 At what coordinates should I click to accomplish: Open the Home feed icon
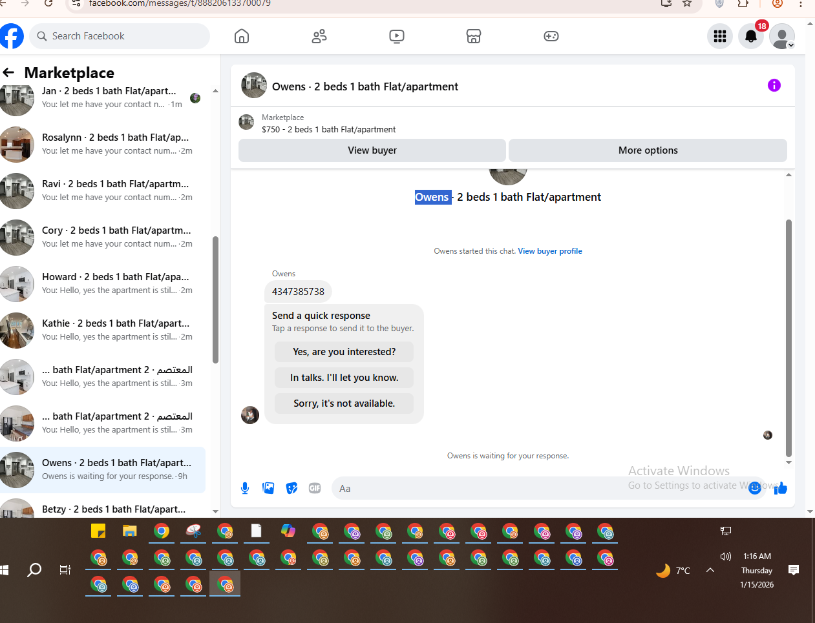[x=242, y=36]
